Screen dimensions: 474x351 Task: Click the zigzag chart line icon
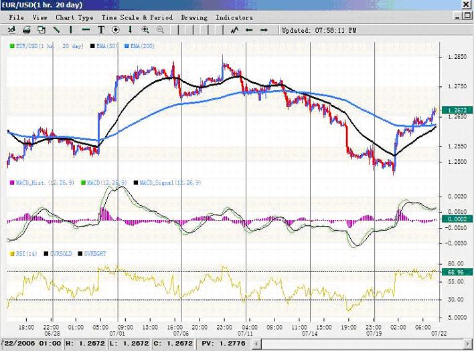[x=234, y=30]
